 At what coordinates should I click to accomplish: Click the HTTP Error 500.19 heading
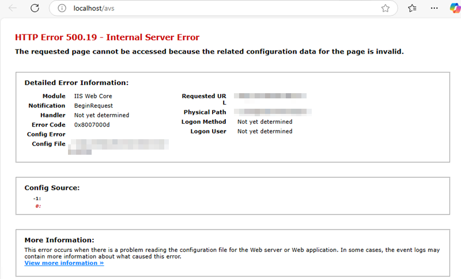point(107,37)
